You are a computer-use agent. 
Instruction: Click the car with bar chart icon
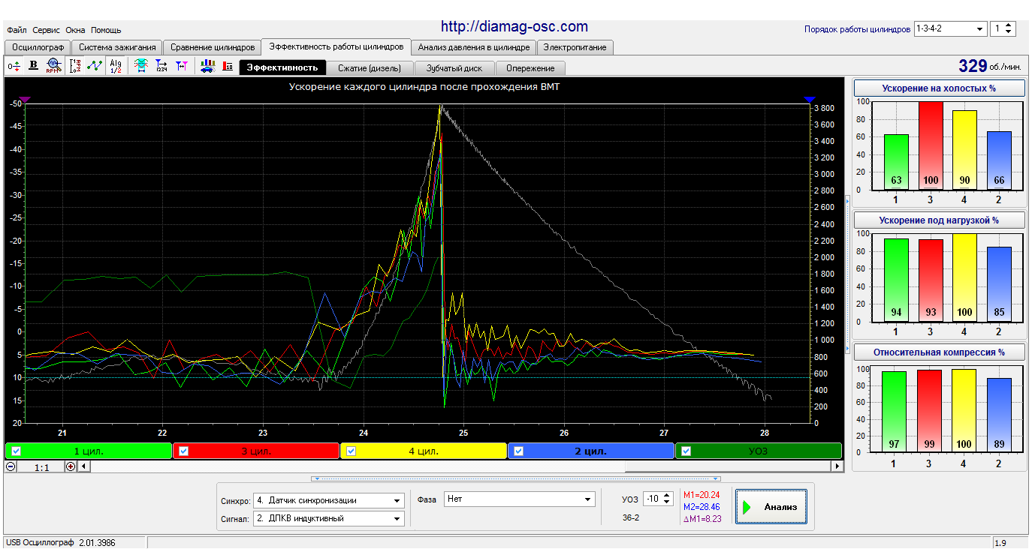click(x=207, y=66)
